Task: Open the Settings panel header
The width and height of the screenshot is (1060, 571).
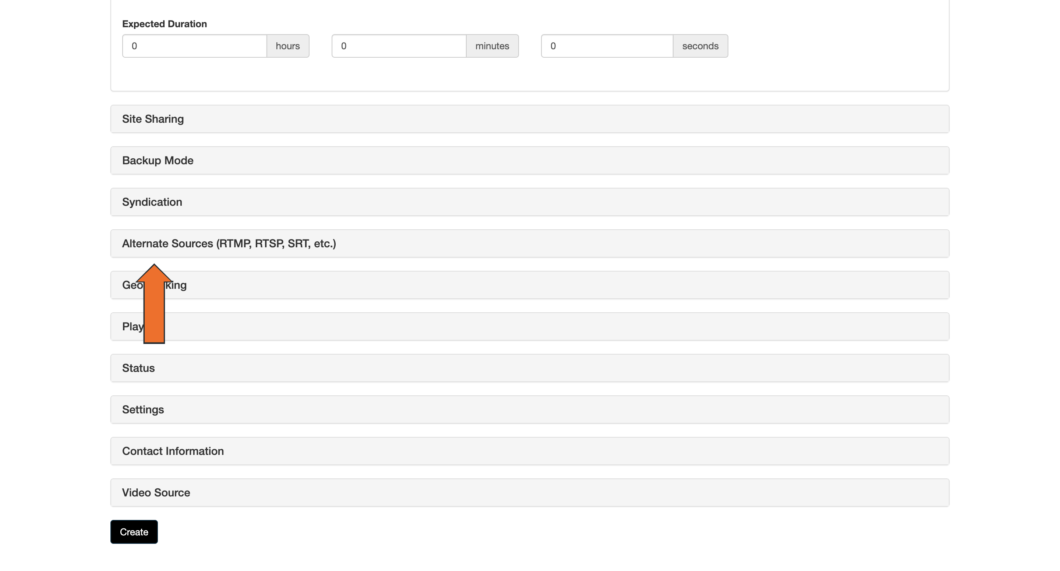Action: [530, 409]
